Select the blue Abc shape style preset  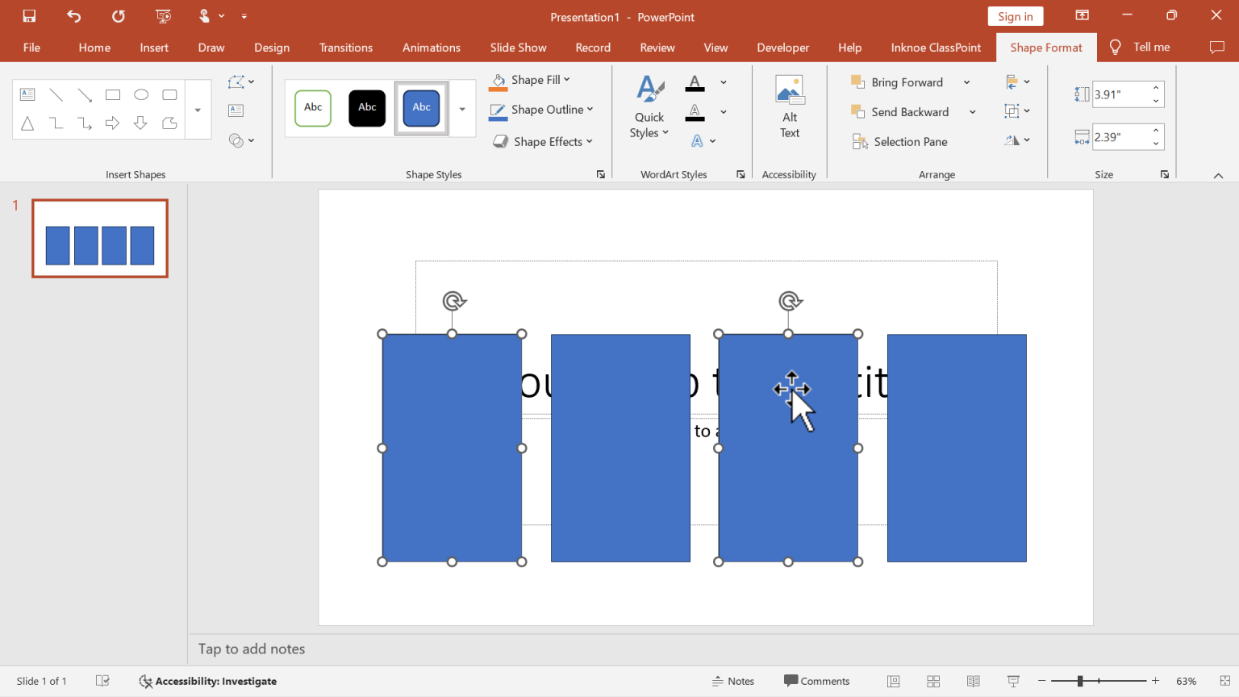[x=421, y=107]
